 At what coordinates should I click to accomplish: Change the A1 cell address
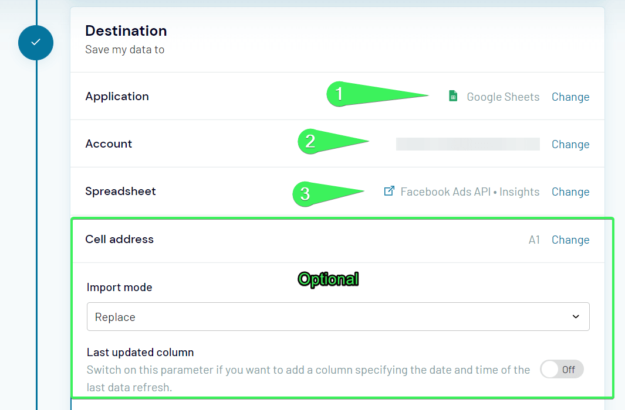click(570, 240)
